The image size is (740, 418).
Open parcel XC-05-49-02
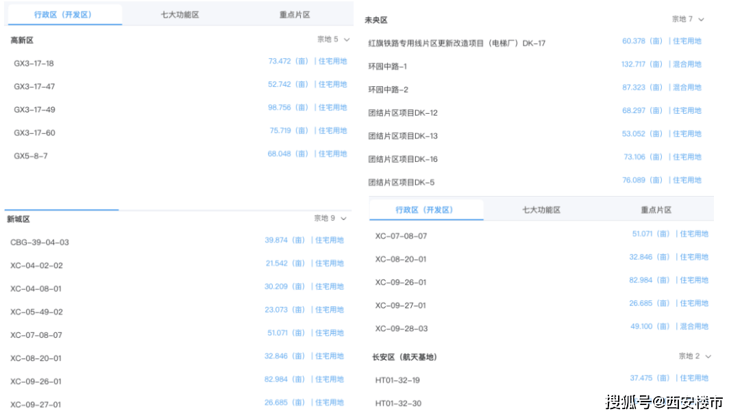(x=36, y=311)
